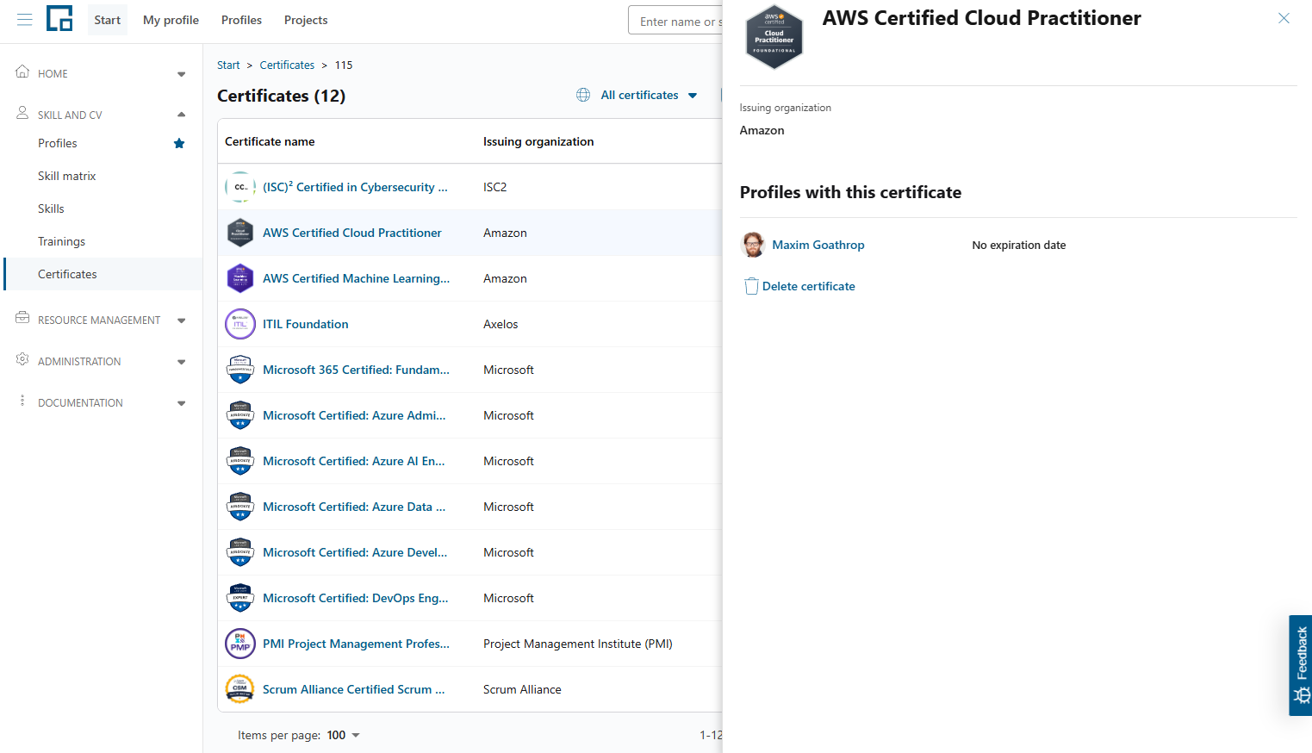Close the certificate details panel
This screenshot has width=1312, height=753.
pyautogui.click(x=1284, y=18)
